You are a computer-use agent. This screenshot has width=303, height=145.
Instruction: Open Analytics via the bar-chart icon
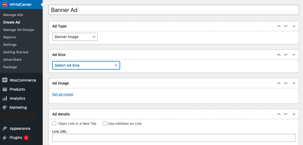[5, 98]
